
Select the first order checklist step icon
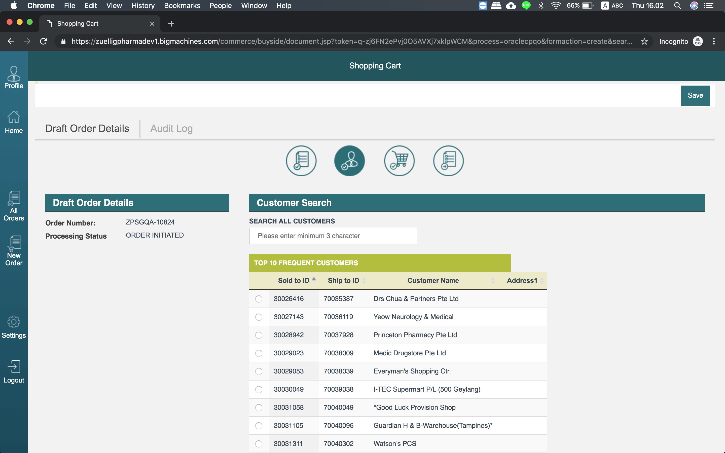301,161
